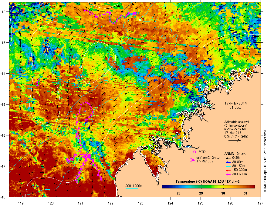Image resolution: width=267 pixels, height=206 pixels.
Task: Click the 'Argo' legend label
Action: tap(202, 151)
